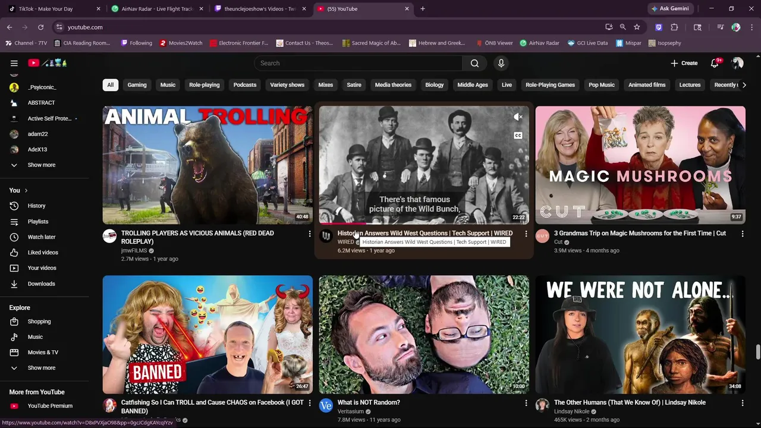This screenshot has height=428, width=761.
Task: Select the Satire filter chip
Action: coord(354,85)
